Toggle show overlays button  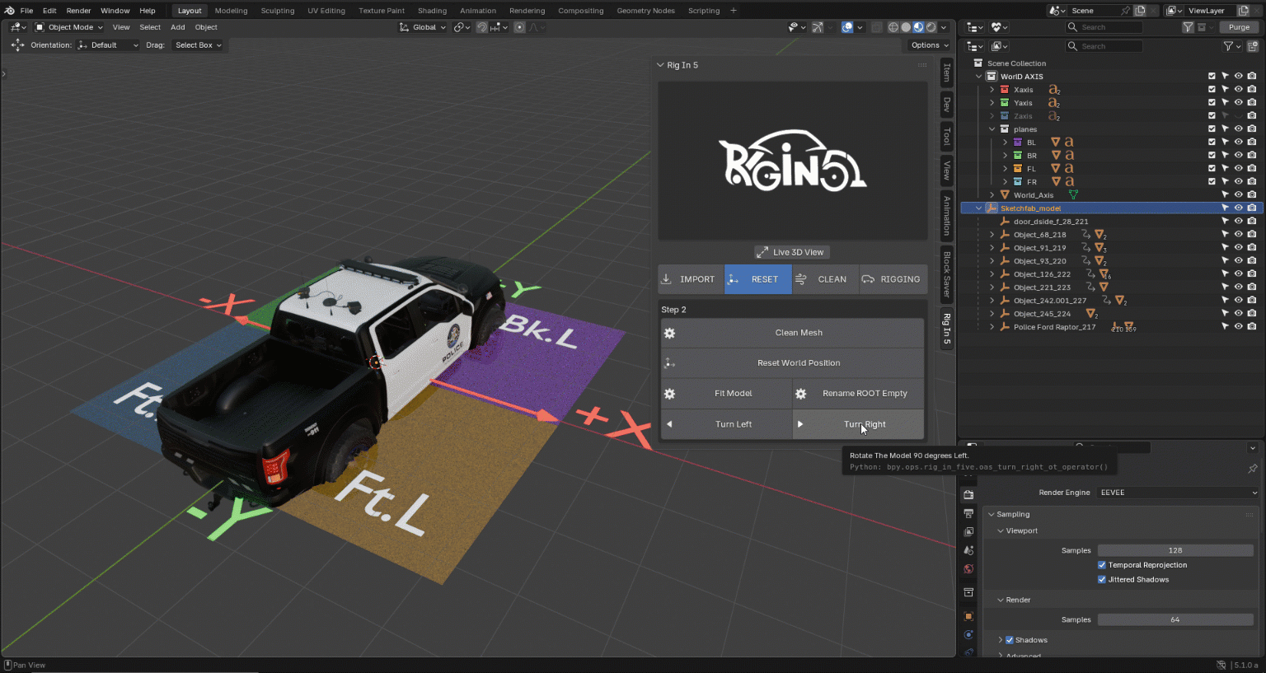click(847, 27)
